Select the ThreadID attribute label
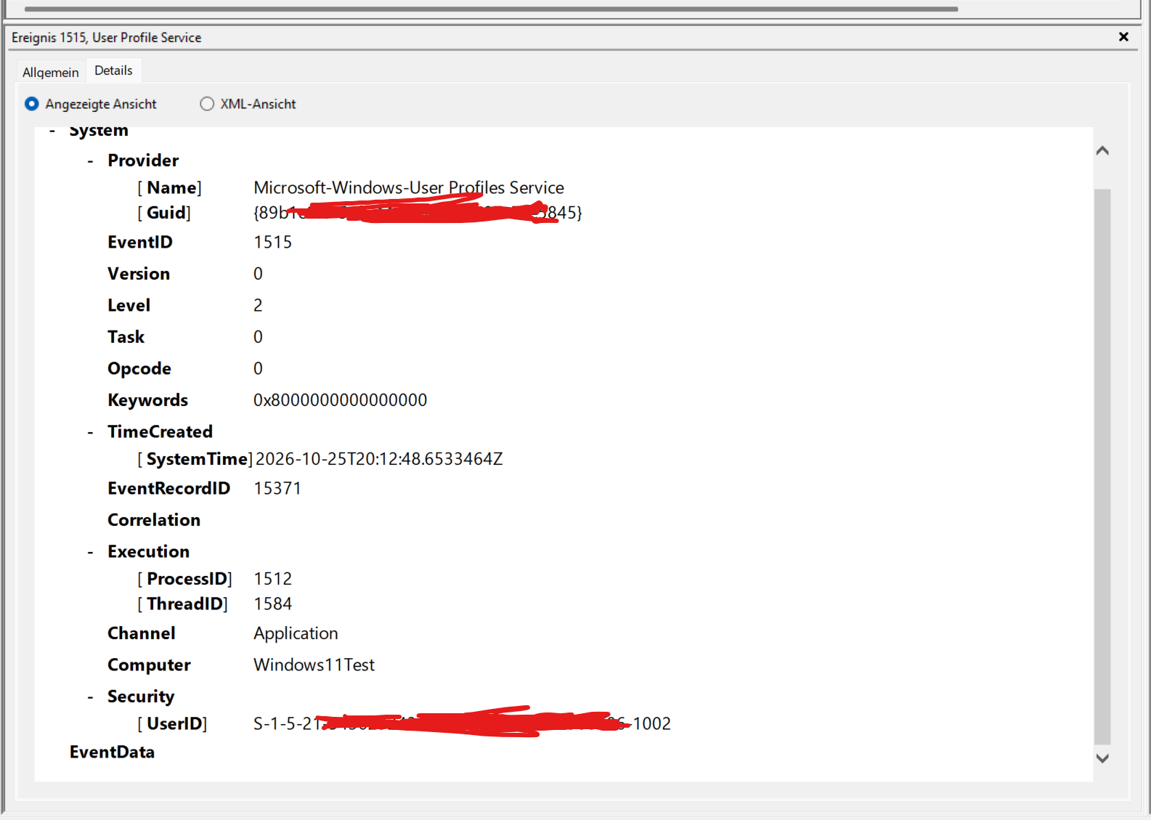Screen dimensions: 1151x820 (182, 604)
